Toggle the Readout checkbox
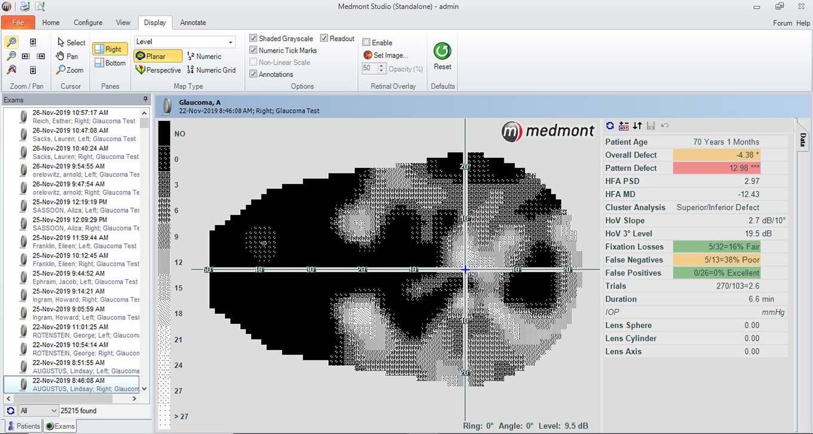 (x=324, y=39)
